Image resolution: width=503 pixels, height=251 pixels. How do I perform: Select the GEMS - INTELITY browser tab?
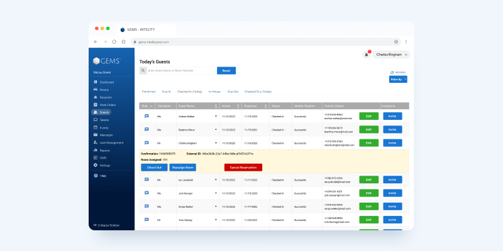[146, 29]
